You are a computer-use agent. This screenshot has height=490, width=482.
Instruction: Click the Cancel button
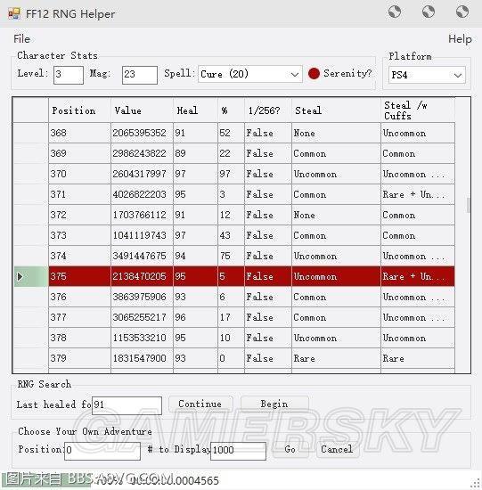click(x=337, y=449)
